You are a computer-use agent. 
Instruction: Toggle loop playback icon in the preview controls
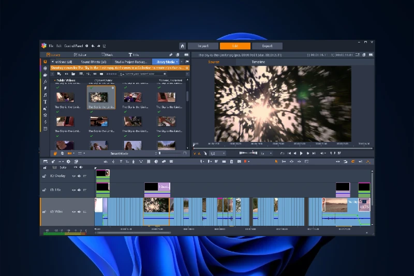[282, 153]
